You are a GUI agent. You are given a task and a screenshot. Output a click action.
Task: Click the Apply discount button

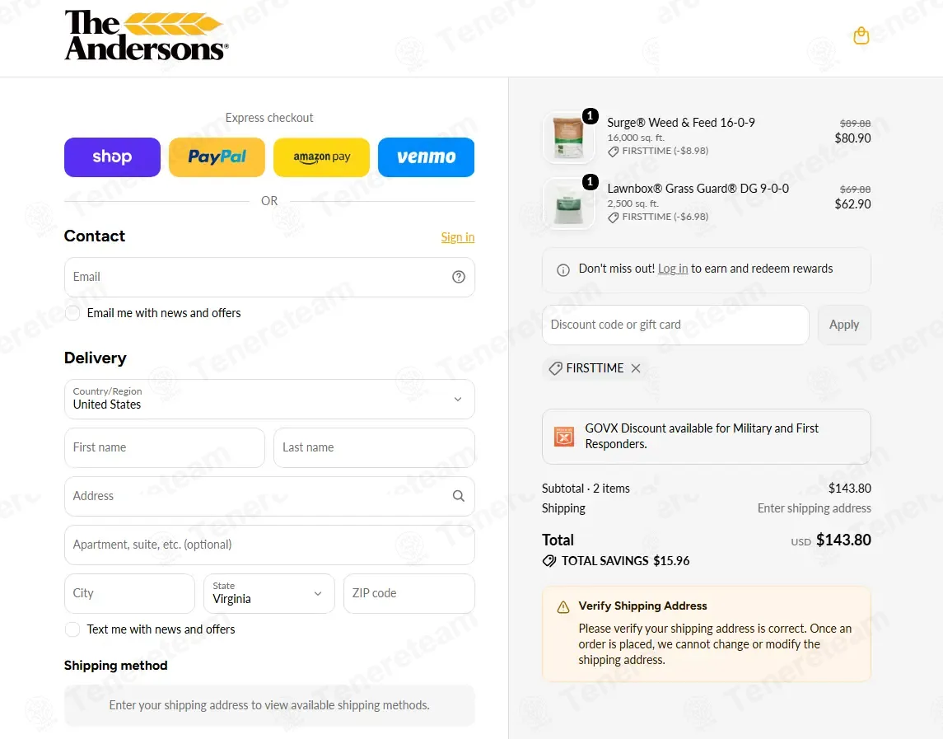click(844, 325)
